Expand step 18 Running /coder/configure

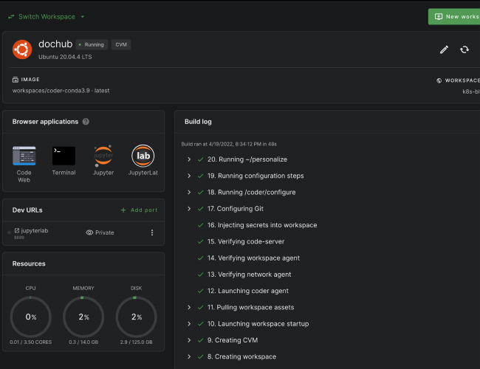[x=189, y=192]
